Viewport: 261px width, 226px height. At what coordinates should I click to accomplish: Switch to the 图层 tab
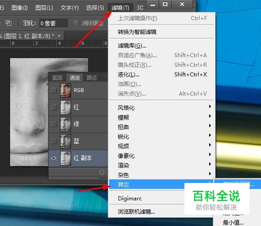coord(57,78)
